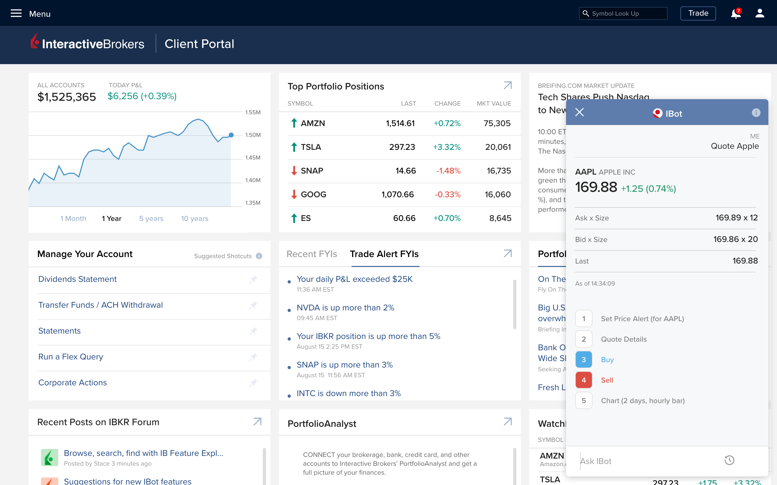Toggle the 10 years chart view

195,218
